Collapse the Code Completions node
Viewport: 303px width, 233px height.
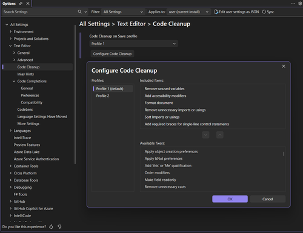tap(14, 81)
